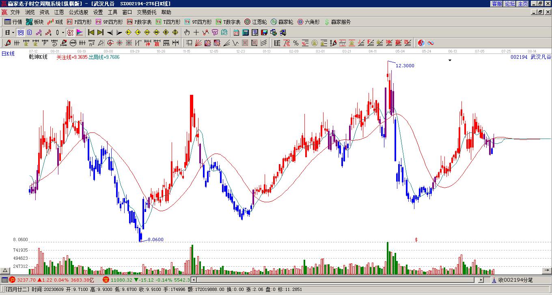Image resolution: width=552 pixels, height=295 pixels.
Task: Open the 帮助 menu
Action: [x=166, y=13]
